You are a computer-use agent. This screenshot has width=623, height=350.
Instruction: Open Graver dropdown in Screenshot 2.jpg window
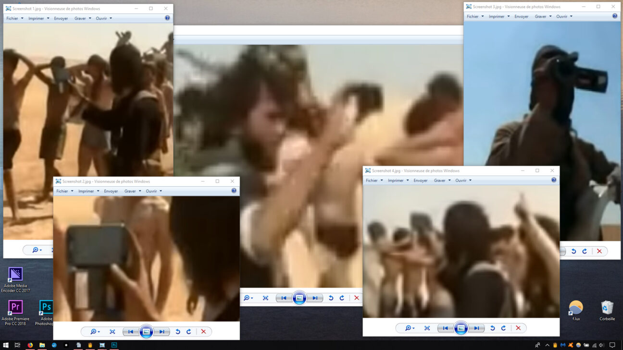[x=133, y=191]
